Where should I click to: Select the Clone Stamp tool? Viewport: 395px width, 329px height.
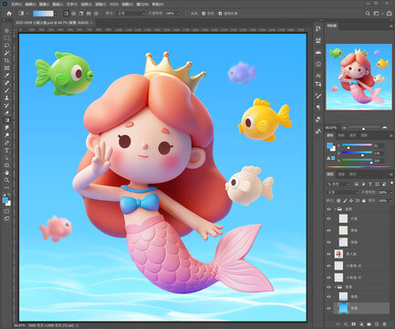pos(6,98)
